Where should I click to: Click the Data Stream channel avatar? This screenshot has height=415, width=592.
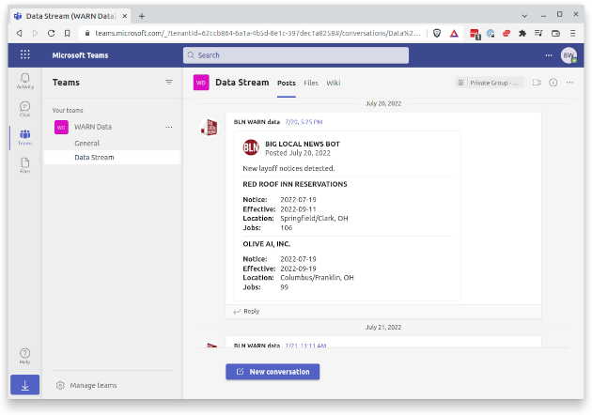pos(201,83)
